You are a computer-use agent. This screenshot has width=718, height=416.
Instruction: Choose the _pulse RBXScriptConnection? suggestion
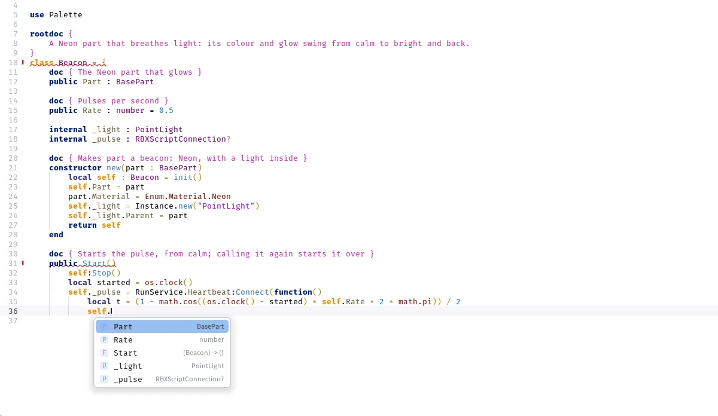(162, 379)
